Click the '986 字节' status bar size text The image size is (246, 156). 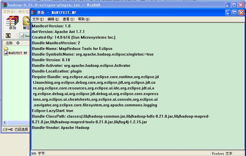click(x=38, y=153)
